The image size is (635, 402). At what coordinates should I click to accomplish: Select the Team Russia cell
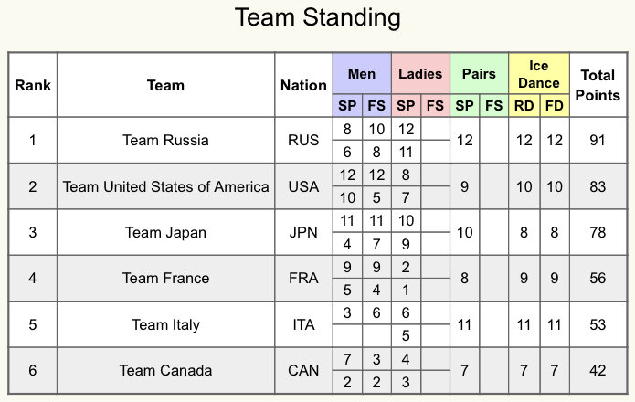click(x=165, y=140)
